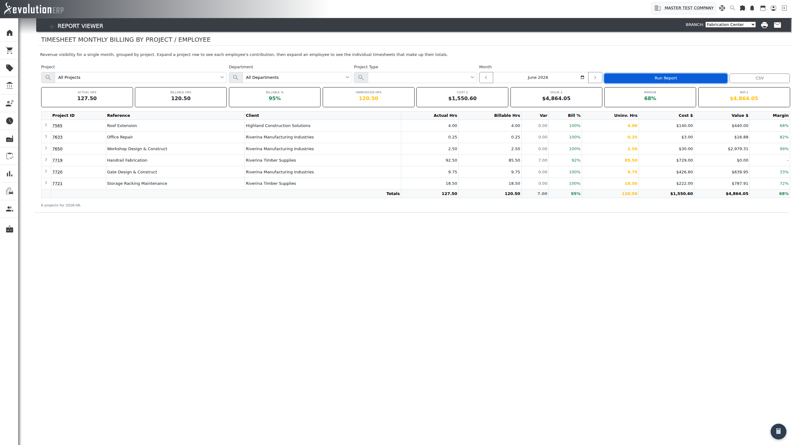Open the factory sidebar icon
Screen dimensions: 792x445
pos(10,138)
